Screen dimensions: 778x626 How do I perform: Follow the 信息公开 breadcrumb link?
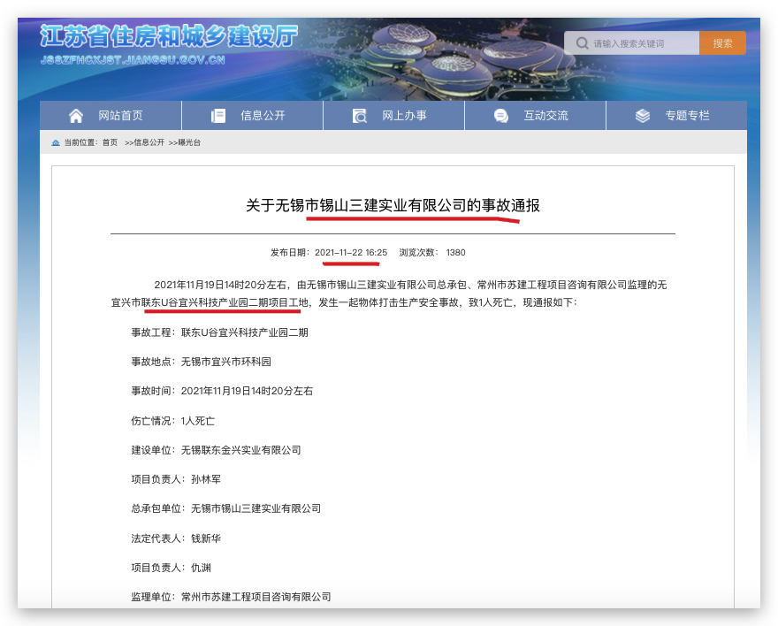(x=149, y=142)
